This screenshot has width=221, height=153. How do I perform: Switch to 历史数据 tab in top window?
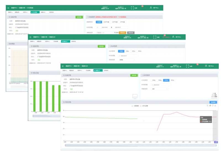(35, 12)
